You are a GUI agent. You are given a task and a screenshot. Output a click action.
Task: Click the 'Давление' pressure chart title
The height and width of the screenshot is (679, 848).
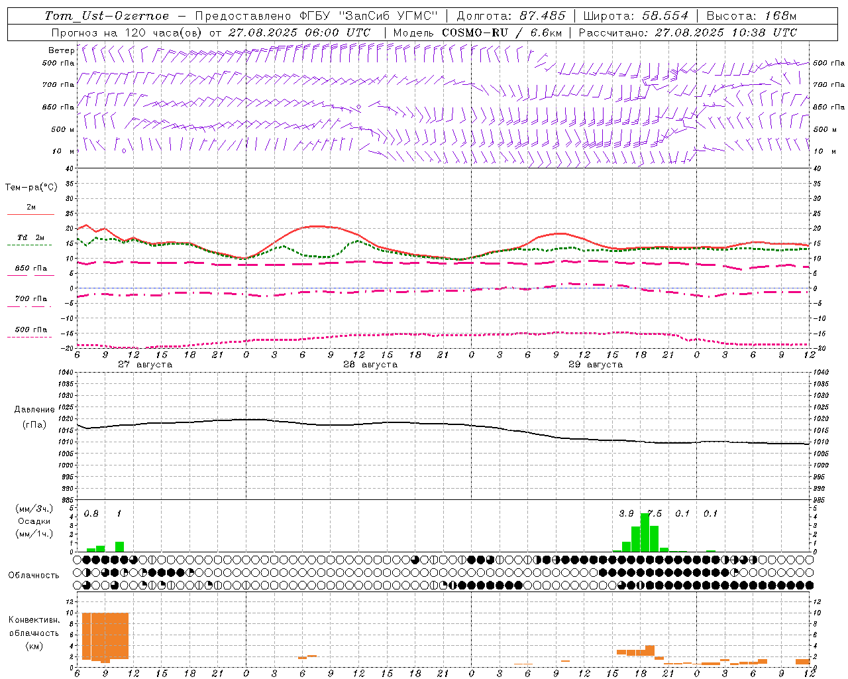[x=34, y=410]
